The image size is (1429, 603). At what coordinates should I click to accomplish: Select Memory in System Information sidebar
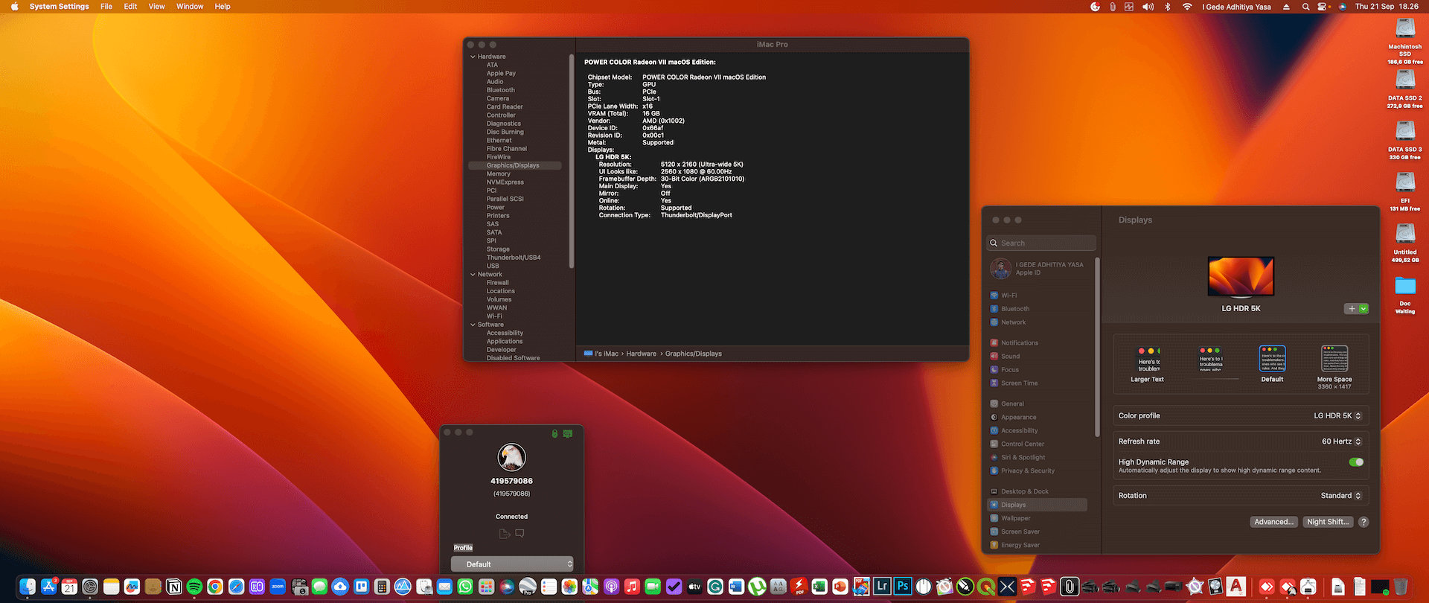click(x=499, y=174)
